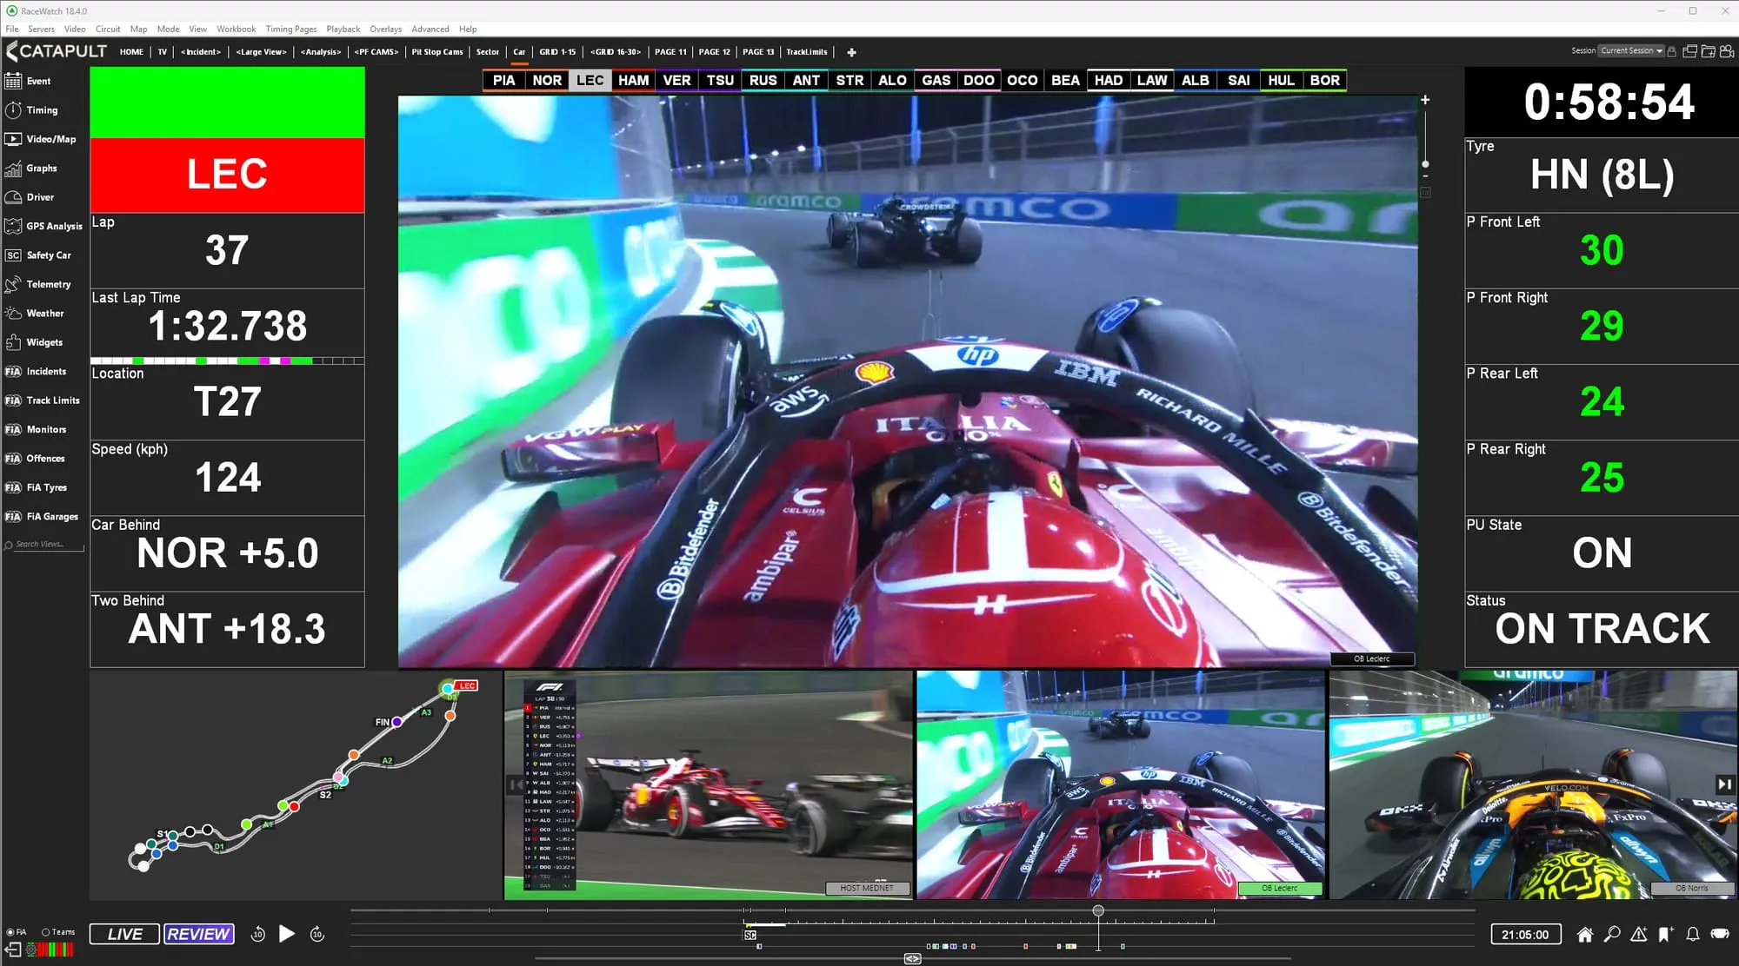The image size is (1739, 966).
Task: Select the FIA radio button
Action: click(9, 931)
